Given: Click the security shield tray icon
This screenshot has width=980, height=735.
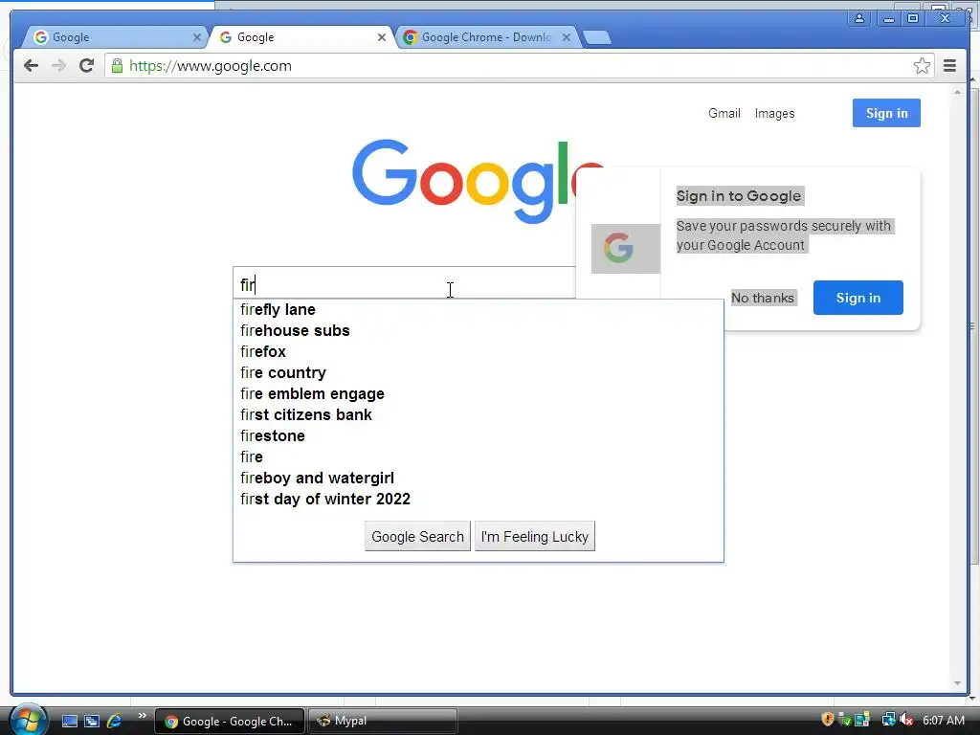Looking at the screenshot, I should [828, 720].
